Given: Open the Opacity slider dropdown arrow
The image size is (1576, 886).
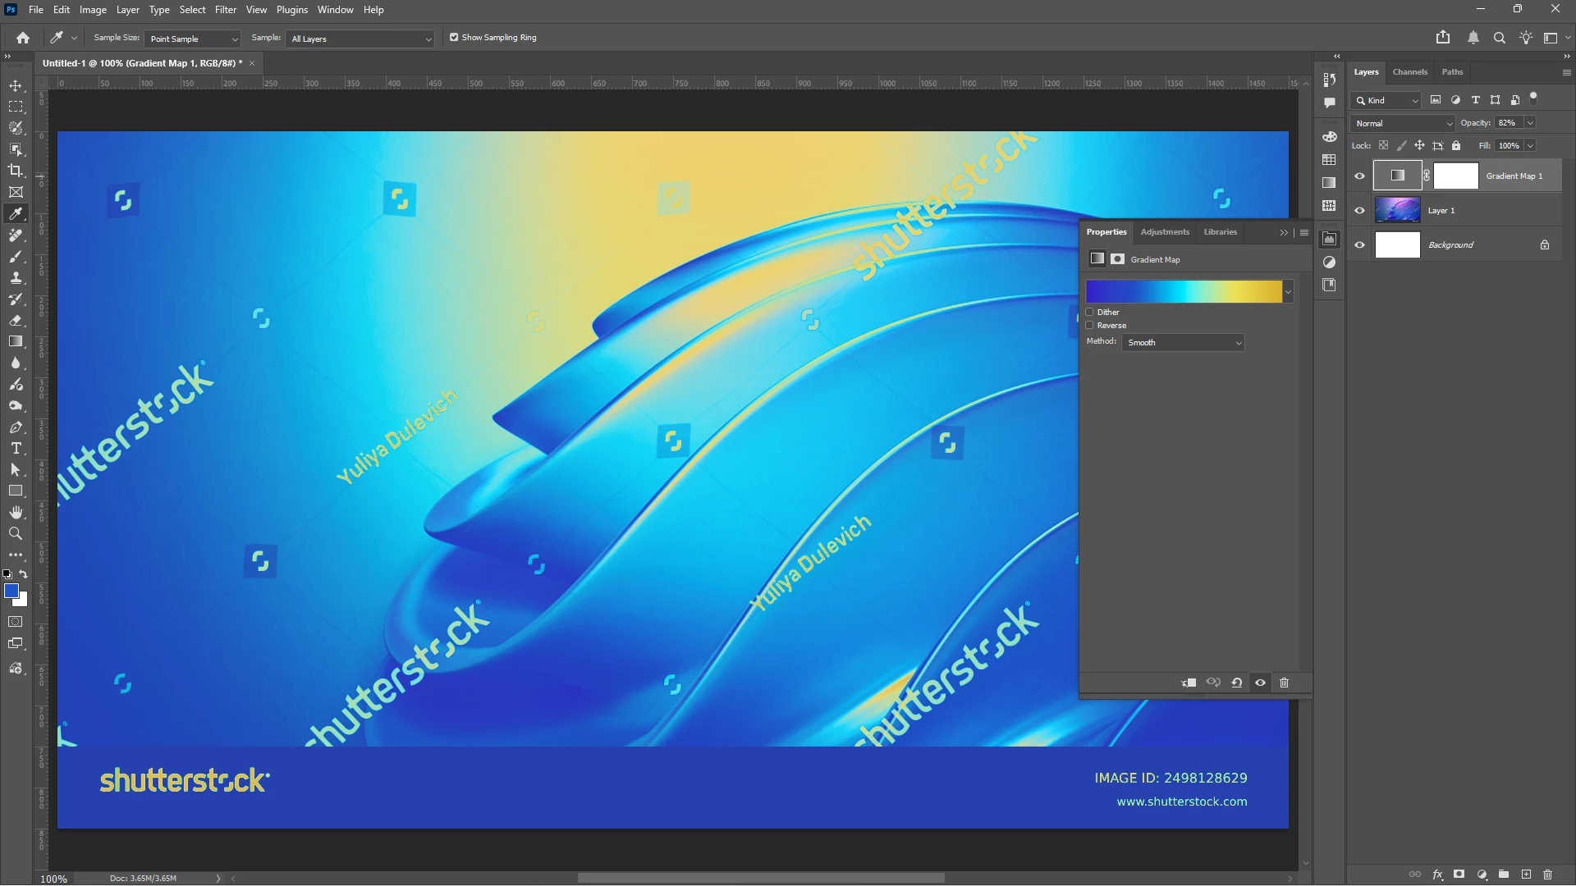Looking at the screenshot, I should click(x=1530, y=123).
